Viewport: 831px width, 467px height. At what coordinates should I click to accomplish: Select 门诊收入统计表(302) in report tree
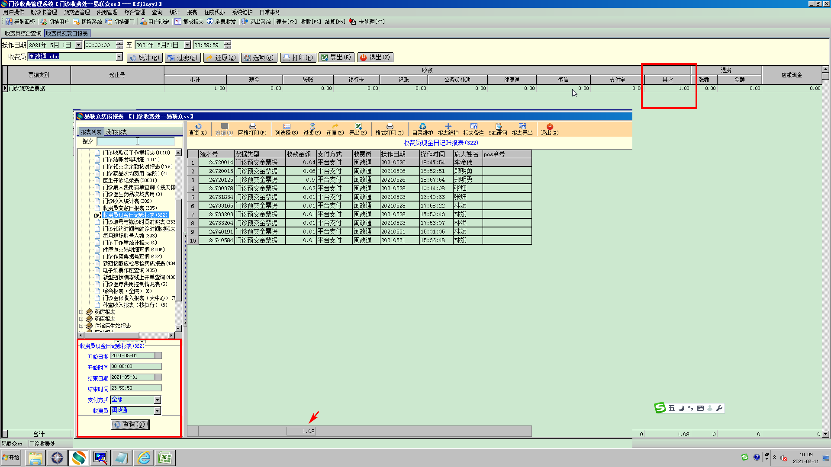click(127, 201)
